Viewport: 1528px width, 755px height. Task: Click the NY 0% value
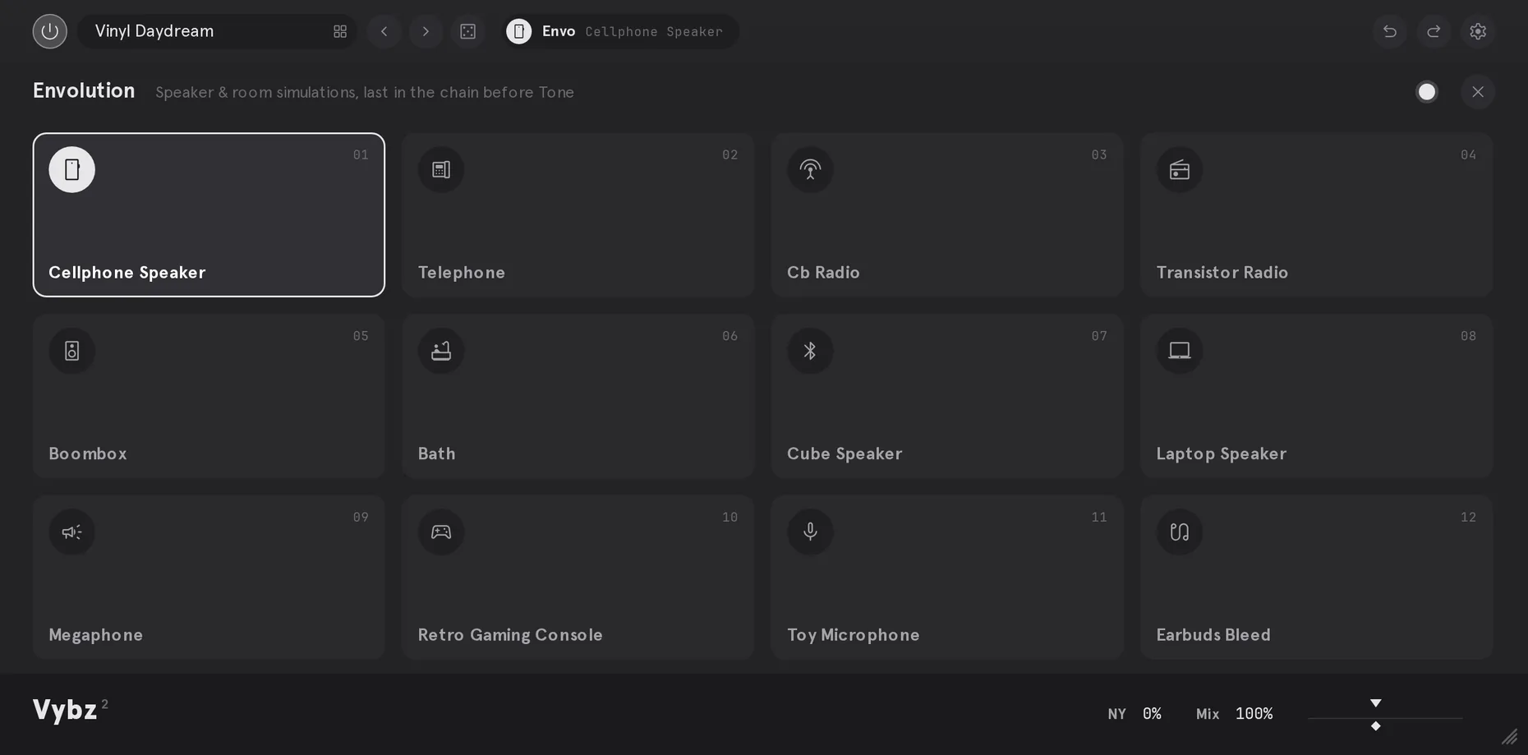[x=1152, y=714]
